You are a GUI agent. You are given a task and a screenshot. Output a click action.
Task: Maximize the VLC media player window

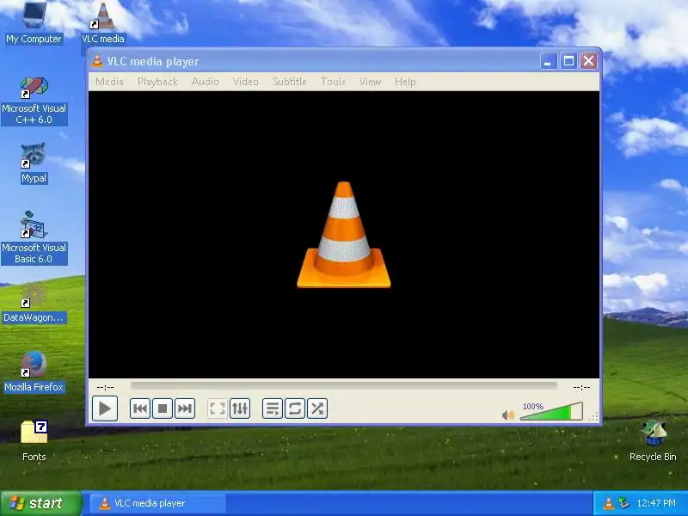(x=568, y=61)
